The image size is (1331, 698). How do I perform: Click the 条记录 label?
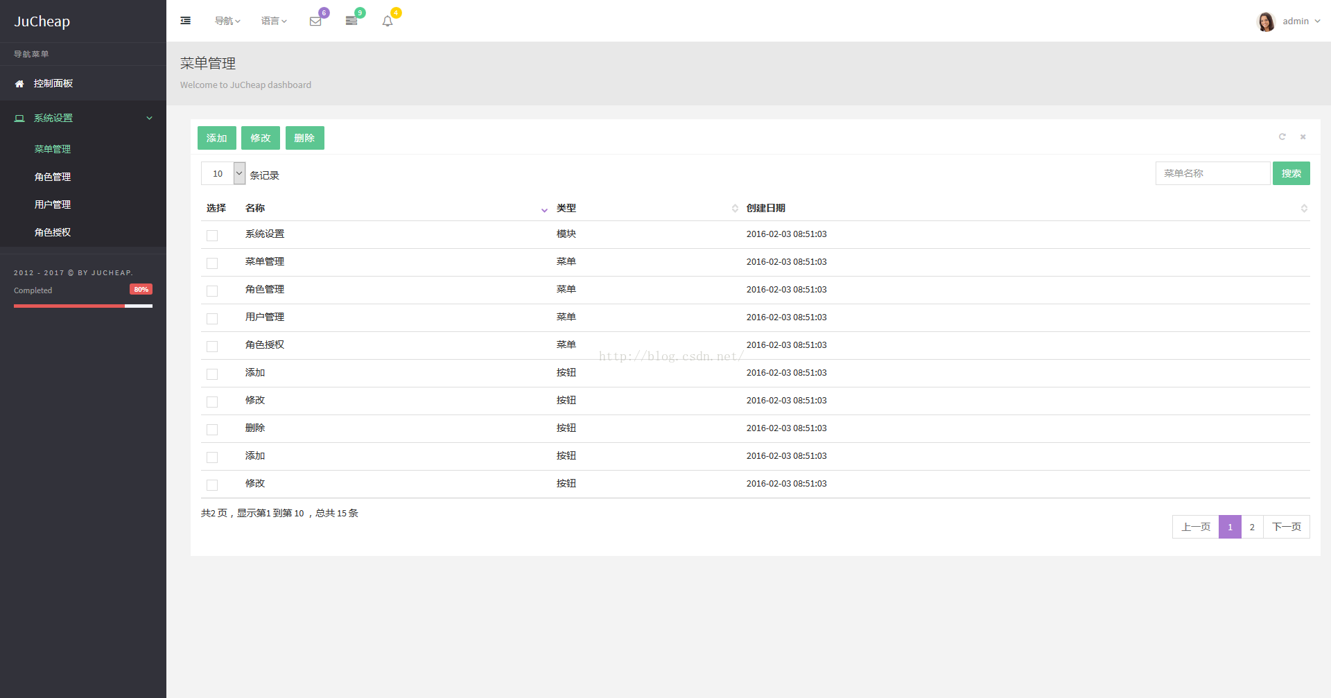point(265,175)
